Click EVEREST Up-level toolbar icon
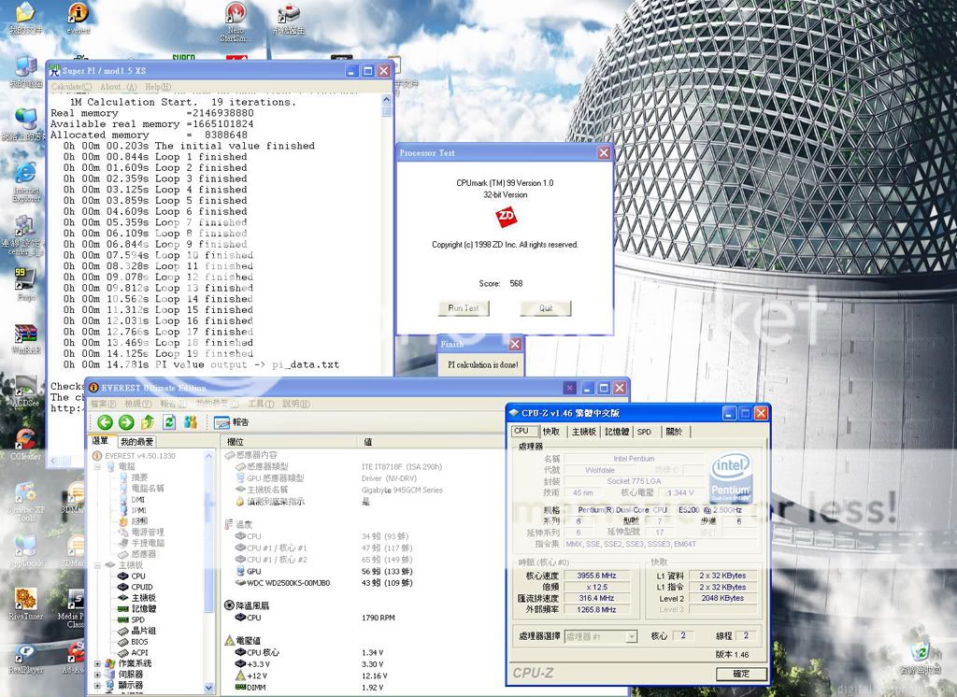This screenshot has width=957, height=697. [x=148, y=421]
